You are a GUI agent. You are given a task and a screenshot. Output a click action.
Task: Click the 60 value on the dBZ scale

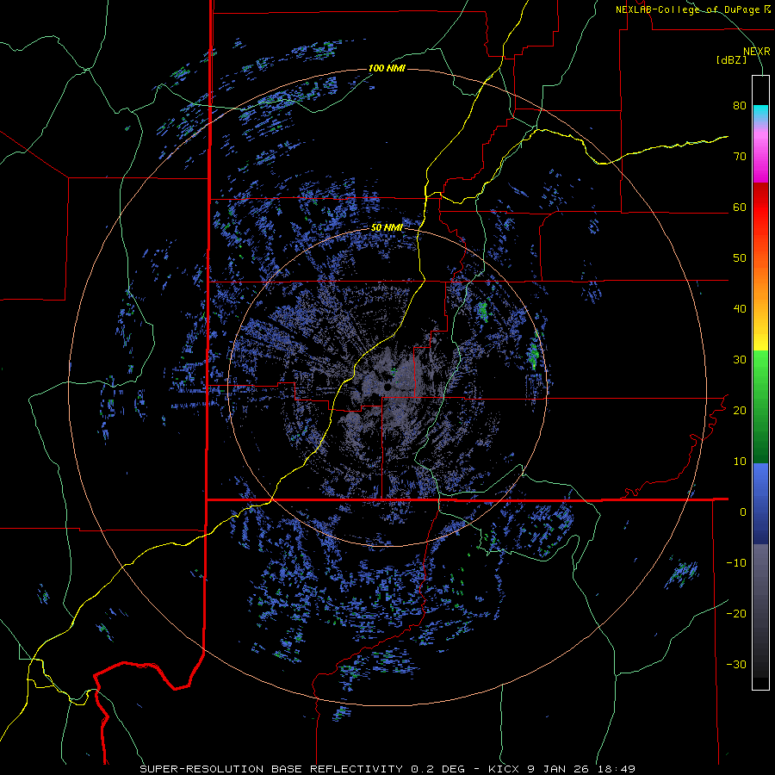pyautogui.click(x=740, y=208)
